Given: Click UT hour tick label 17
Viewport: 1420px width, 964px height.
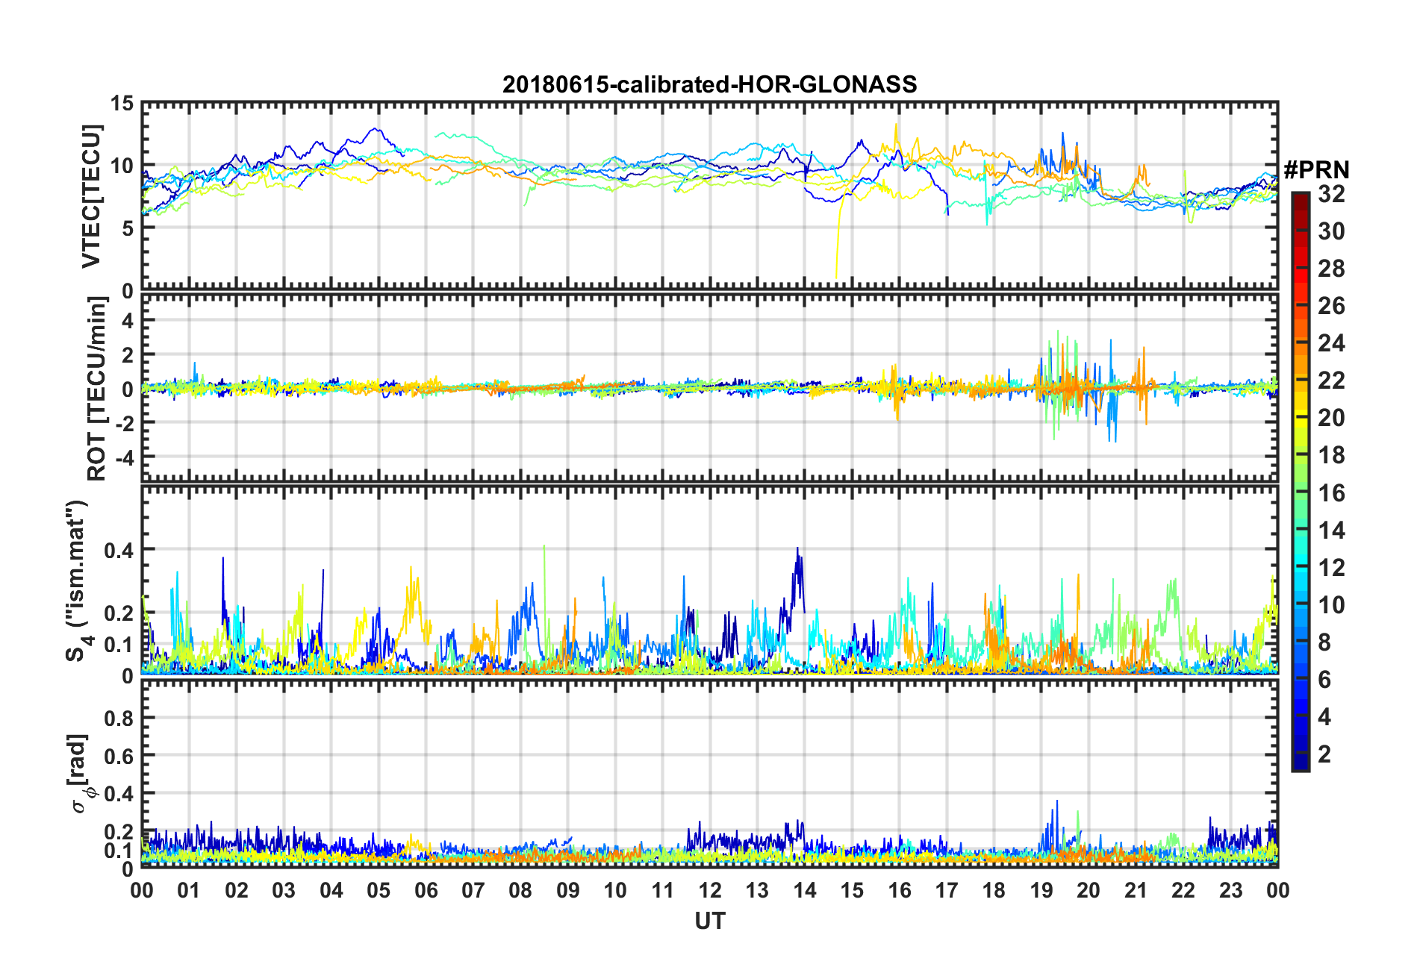Looking at the screenshot, I should (947, 890).
